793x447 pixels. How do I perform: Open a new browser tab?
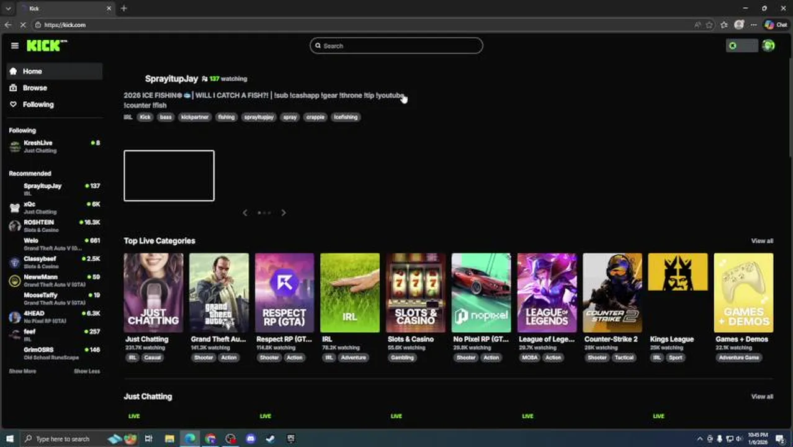tap(123, 8)
